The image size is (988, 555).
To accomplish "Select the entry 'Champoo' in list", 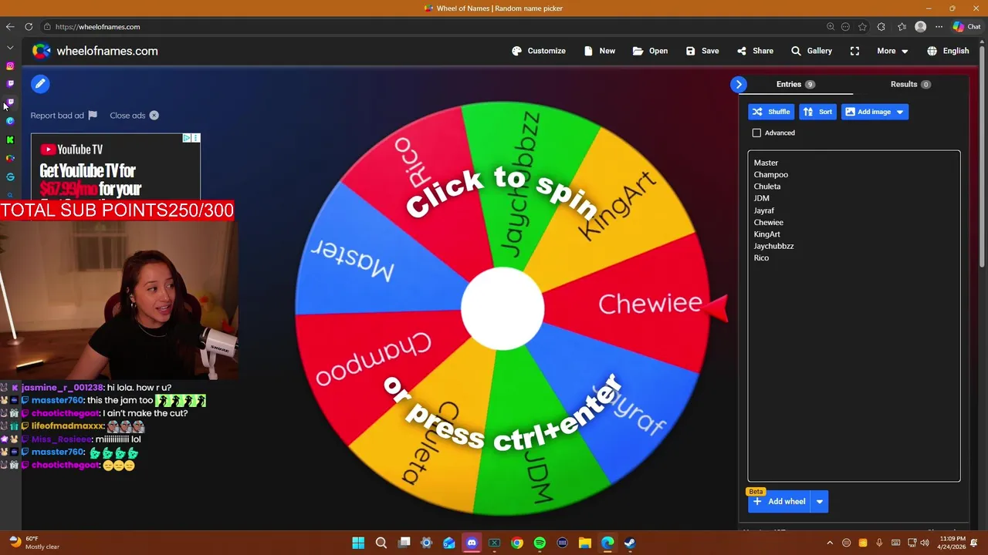I will tap(770, 175).
